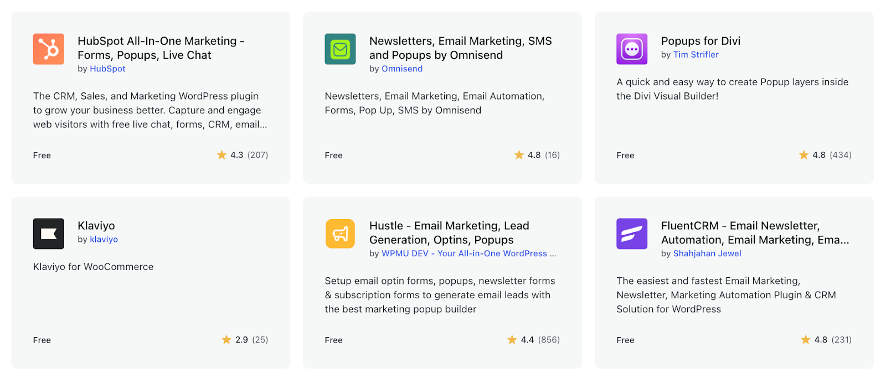
Task: Click the review count for Popups for Divi
Action: pyautogui.click(x=841, y=155)
